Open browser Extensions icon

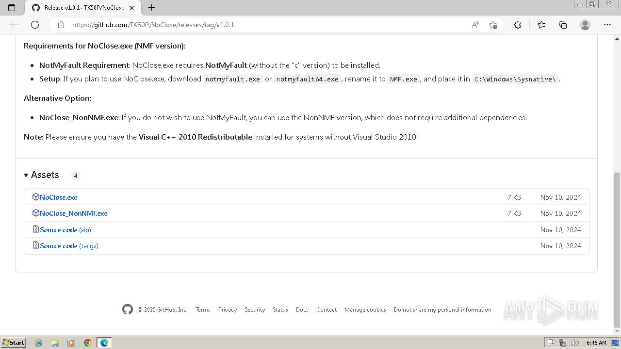(x=518, y=25)
